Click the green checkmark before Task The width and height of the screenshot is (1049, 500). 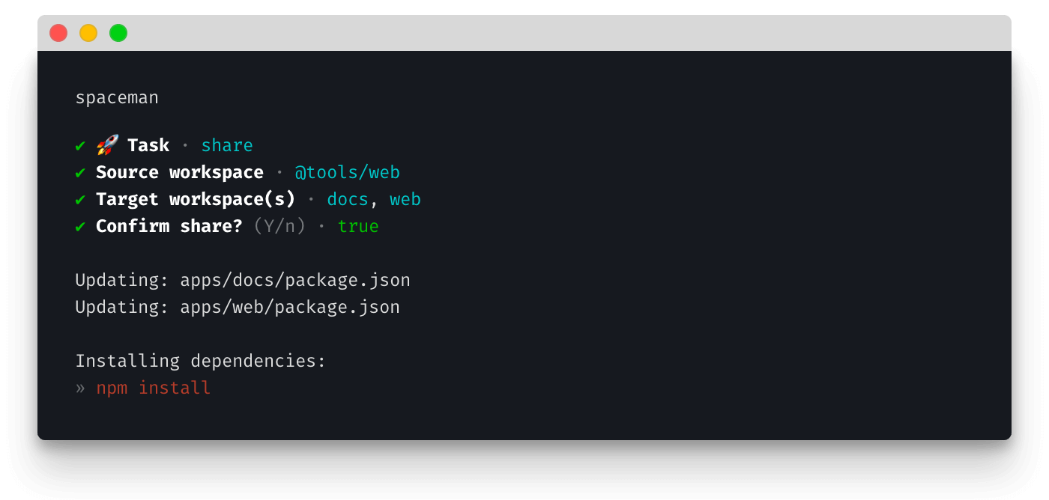point(80,146)
